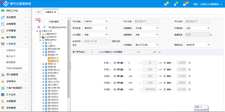This screenshot has width=225, height=112.
Task: Open 调价执行 submenu item
Action: click(x=11, y=56)
